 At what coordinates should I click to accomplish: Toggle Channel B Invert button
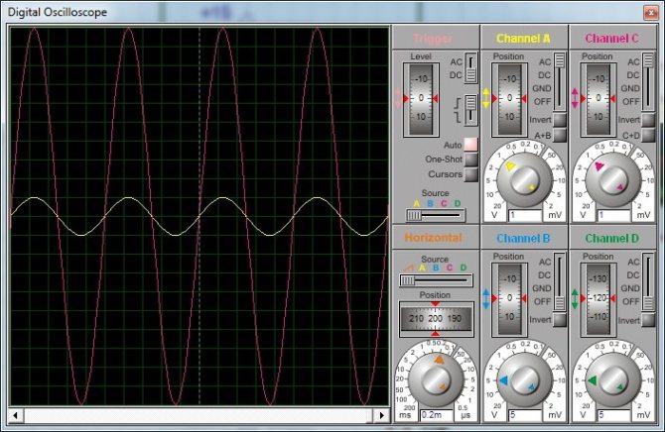click(x=560, y=320)
